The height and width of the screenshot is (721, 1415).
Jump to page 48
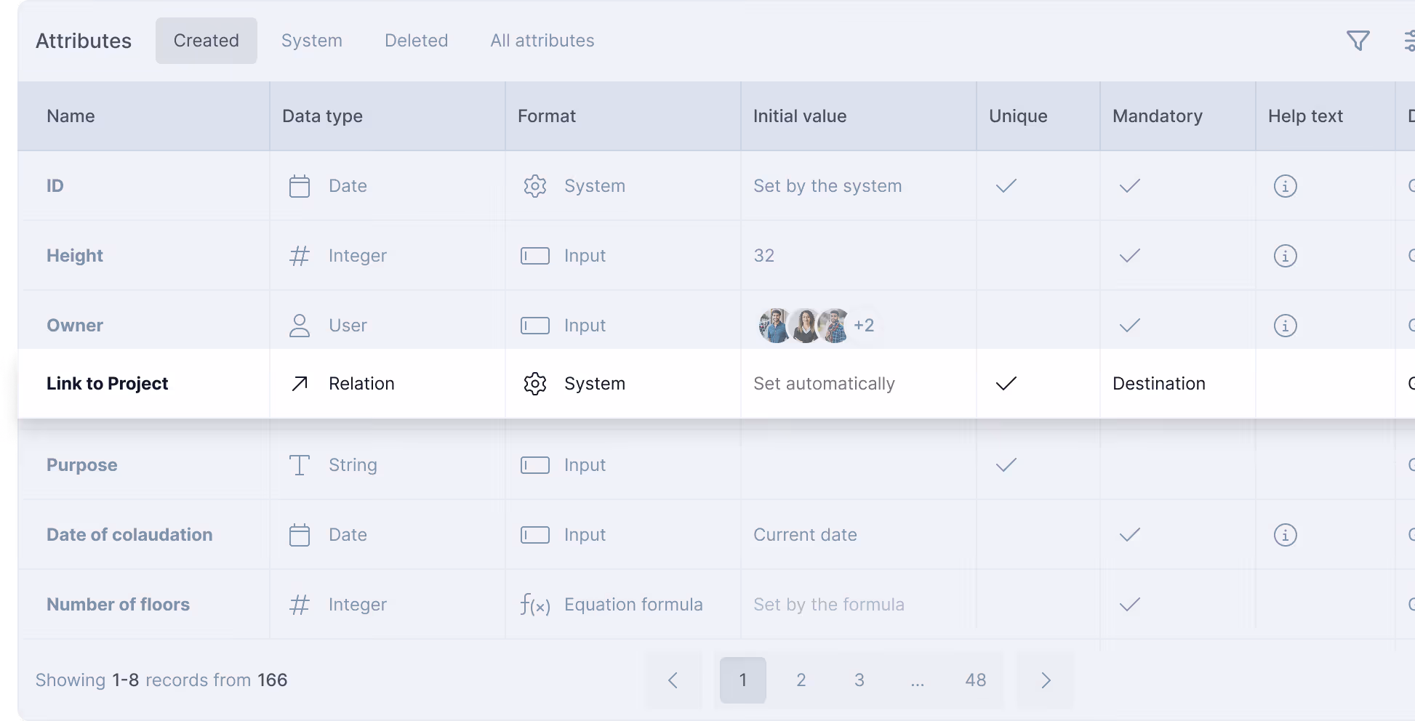point(976,680)
